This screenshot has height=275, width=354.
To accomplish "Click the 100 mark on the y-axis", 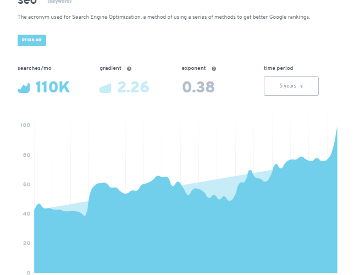I will pos(25,125).
